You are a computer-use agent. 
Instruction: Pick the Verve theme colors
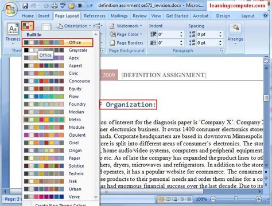(61, 197)
